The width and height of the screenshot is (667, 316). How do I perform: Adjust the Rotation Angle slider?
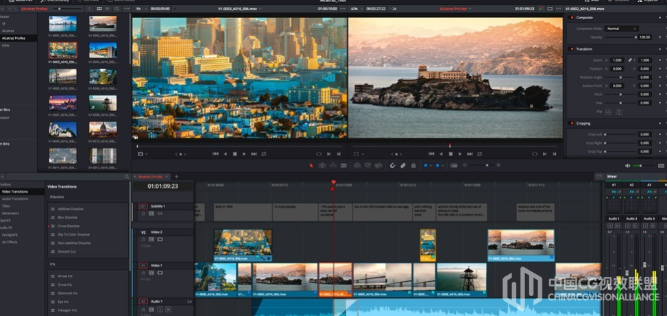point(620,77)
